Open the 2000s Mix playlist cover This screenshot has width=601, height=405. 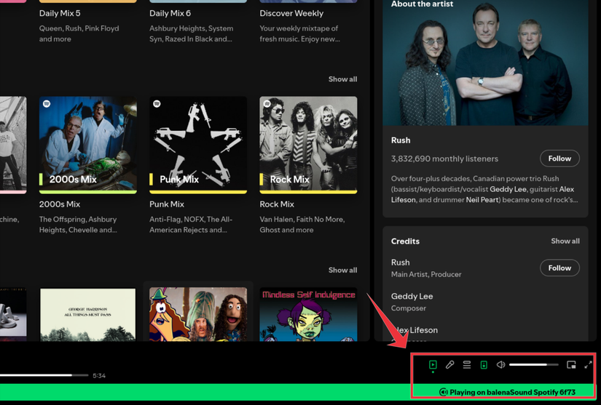point(87,145)
